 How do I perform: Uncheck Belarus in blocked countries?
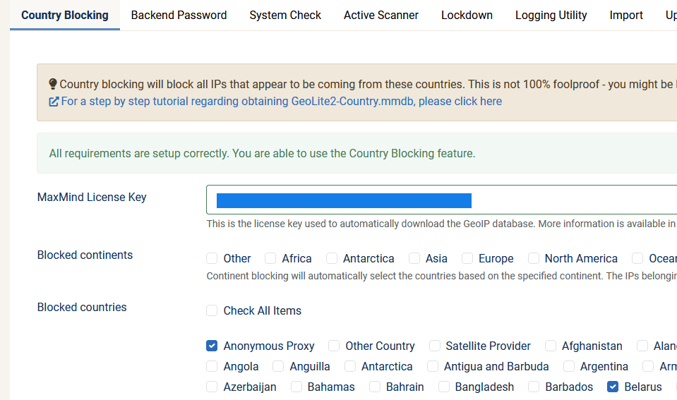[x=613, y=387]
